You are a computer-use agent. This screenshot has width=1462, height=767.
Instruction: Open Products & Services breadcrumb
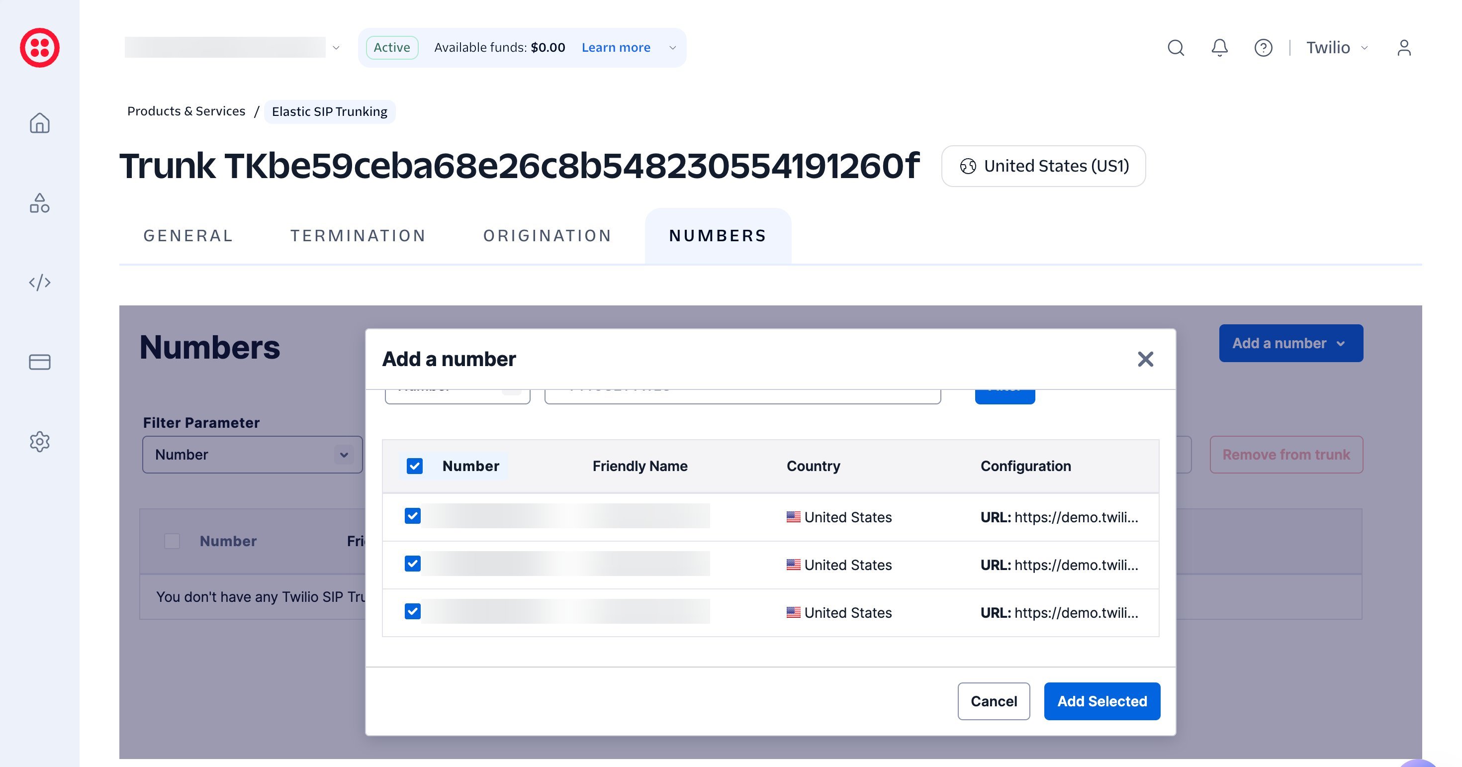pyautogui.click(x=186, y=111)
